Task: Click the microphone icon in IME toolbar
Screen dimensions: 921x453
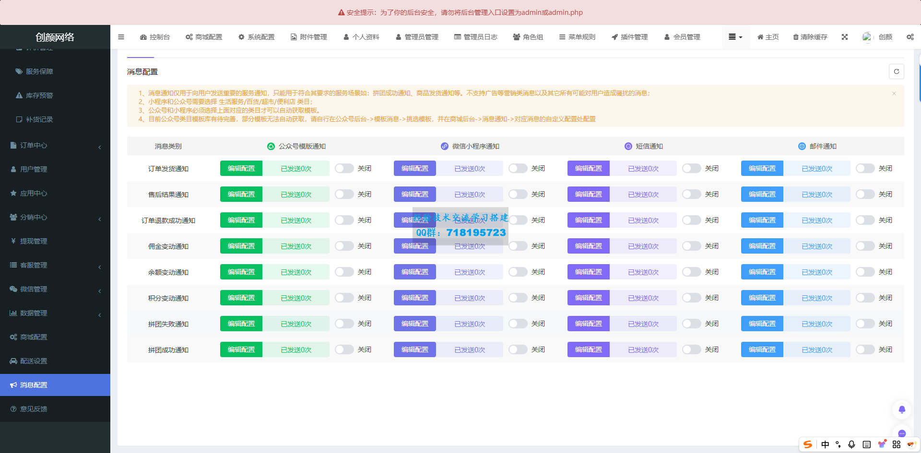Action: coord(851,444)
